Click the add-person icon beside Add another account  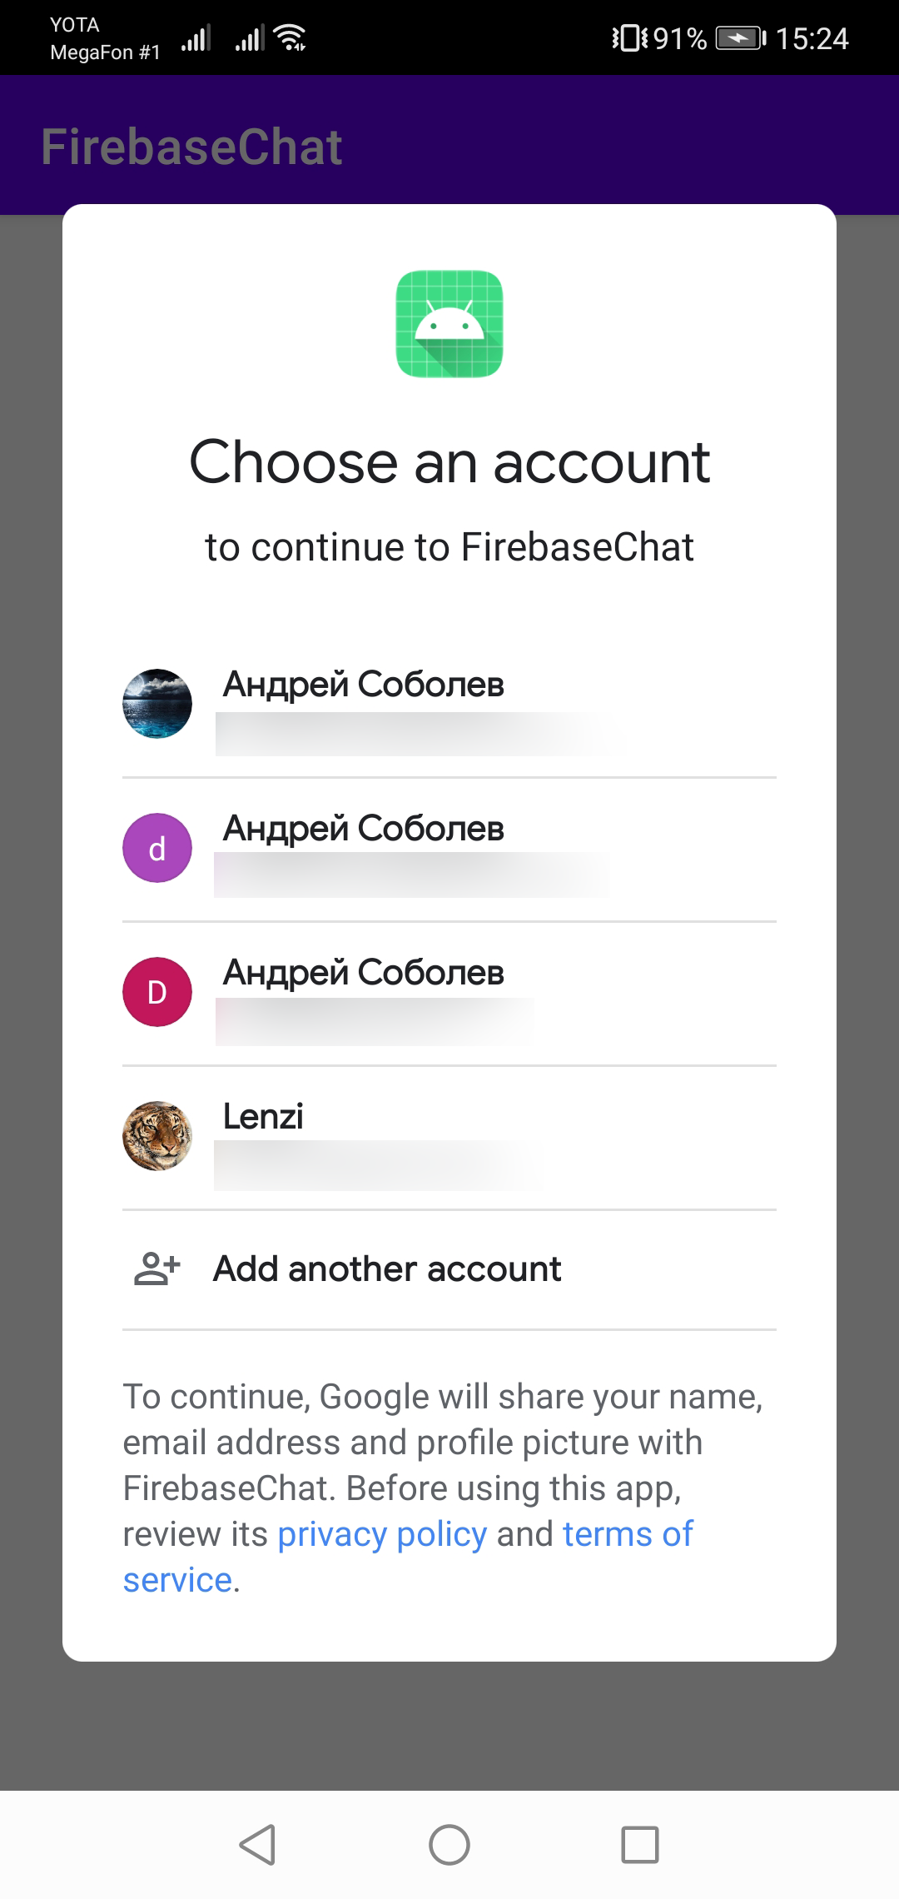point(157,1268)
